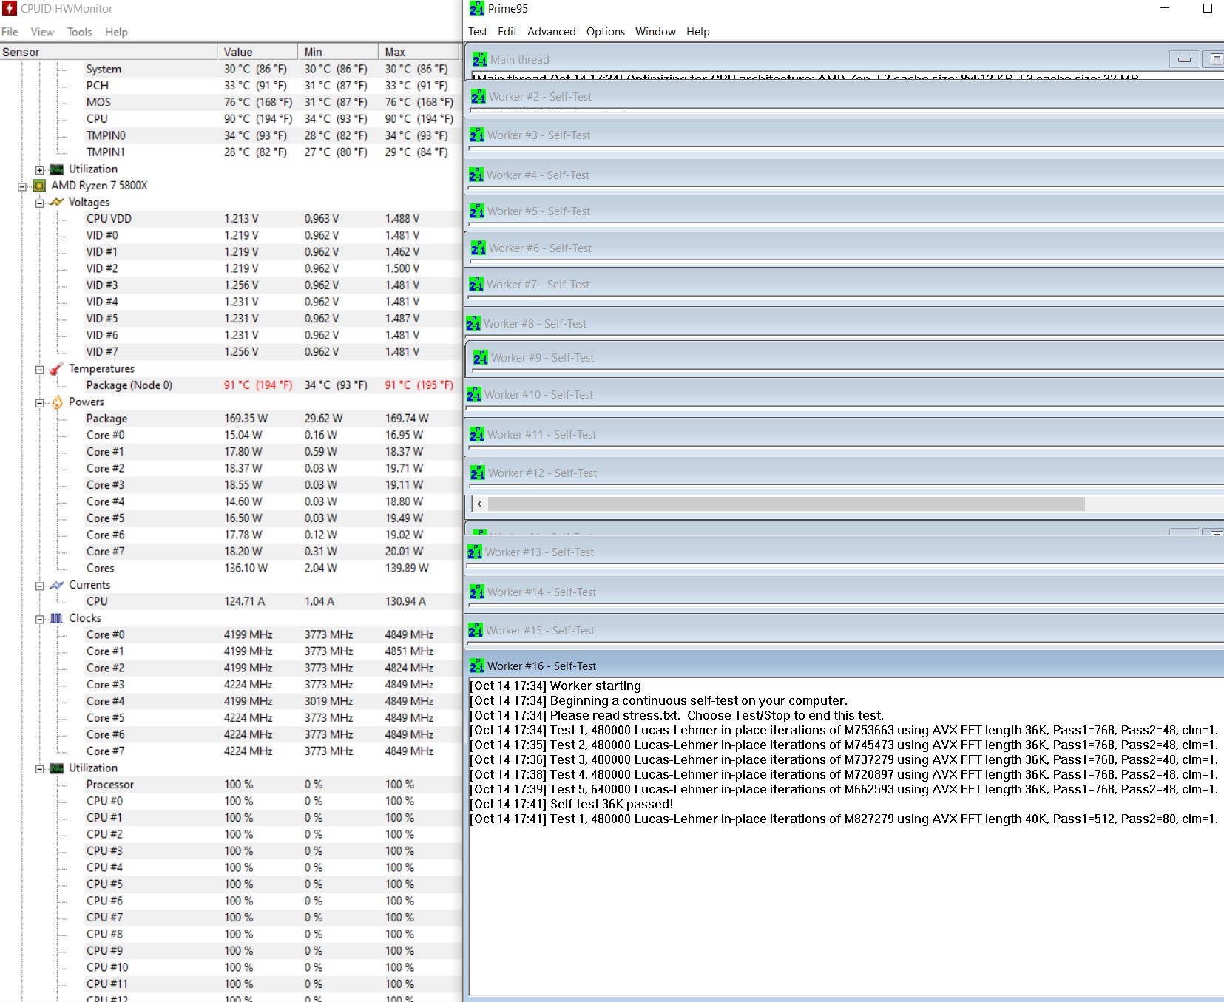Click the Worker #2 Self-Test window icon
This screenshot has height=1002, width=1224.
coord(479,97)
